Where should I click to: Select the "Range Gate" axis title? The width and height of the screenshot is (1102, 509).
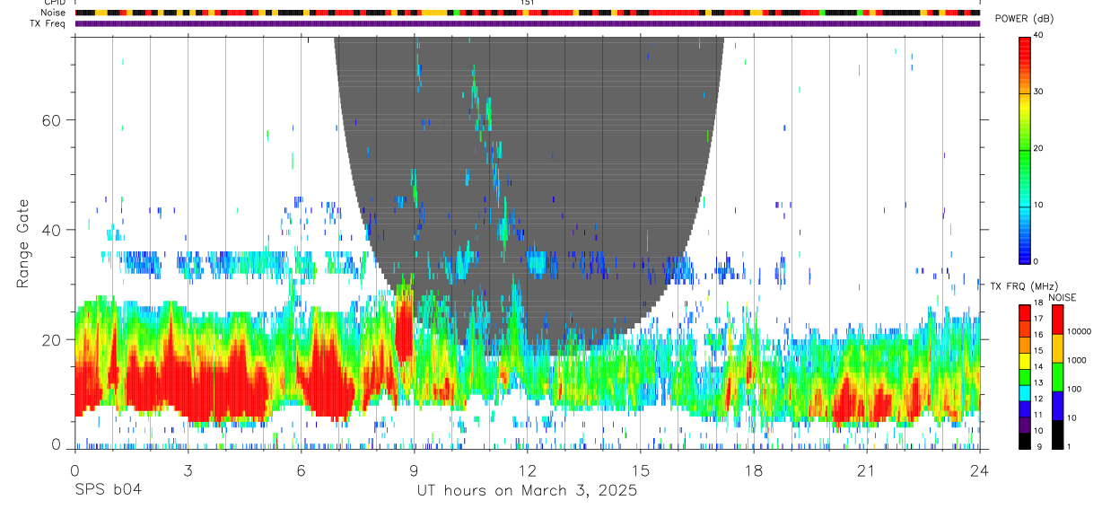[23, 241]
